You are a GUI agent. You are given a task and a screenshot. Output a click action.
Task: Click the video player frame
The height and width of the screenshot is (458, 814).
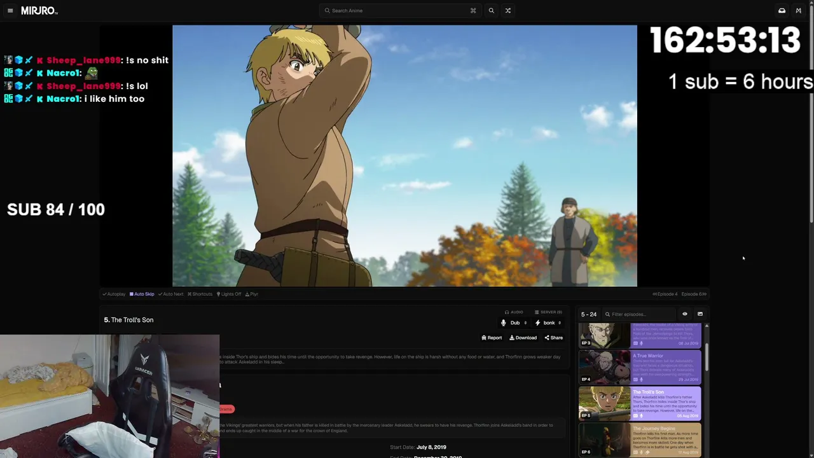404,156
